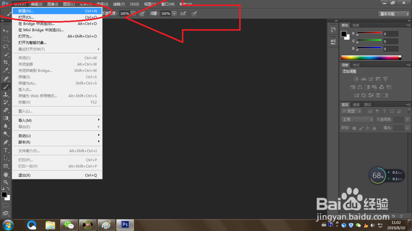Viewport: 412px width, 231px height.
Task: Select the Rectangular Marquee tool
Action: (5, 39)
